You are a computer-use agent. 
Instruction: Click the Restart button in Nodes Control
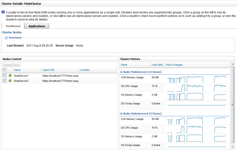(7, 65)
